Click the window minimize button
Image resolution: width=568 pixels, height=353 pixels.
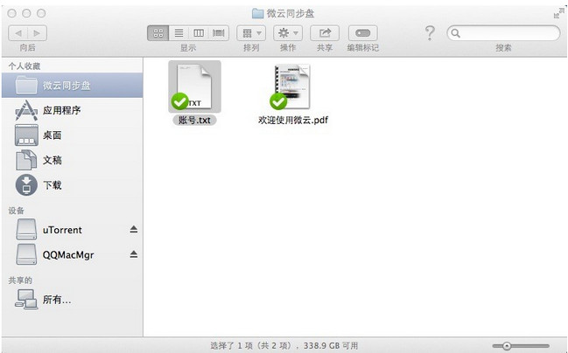click(26, 13)
